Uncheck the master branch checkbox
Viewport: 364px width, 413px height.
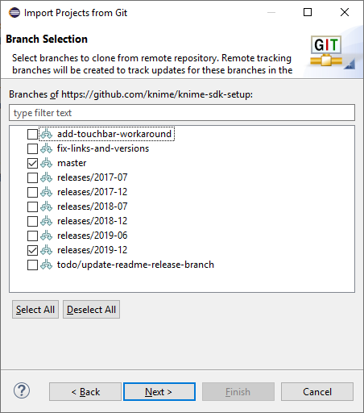(x=32, y=163)
